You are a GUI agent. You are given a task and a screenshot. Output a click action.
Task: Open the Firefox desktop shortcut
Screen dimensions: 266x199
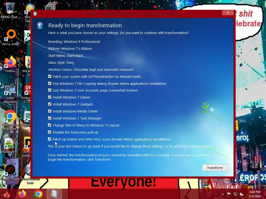tap(10, 64)
